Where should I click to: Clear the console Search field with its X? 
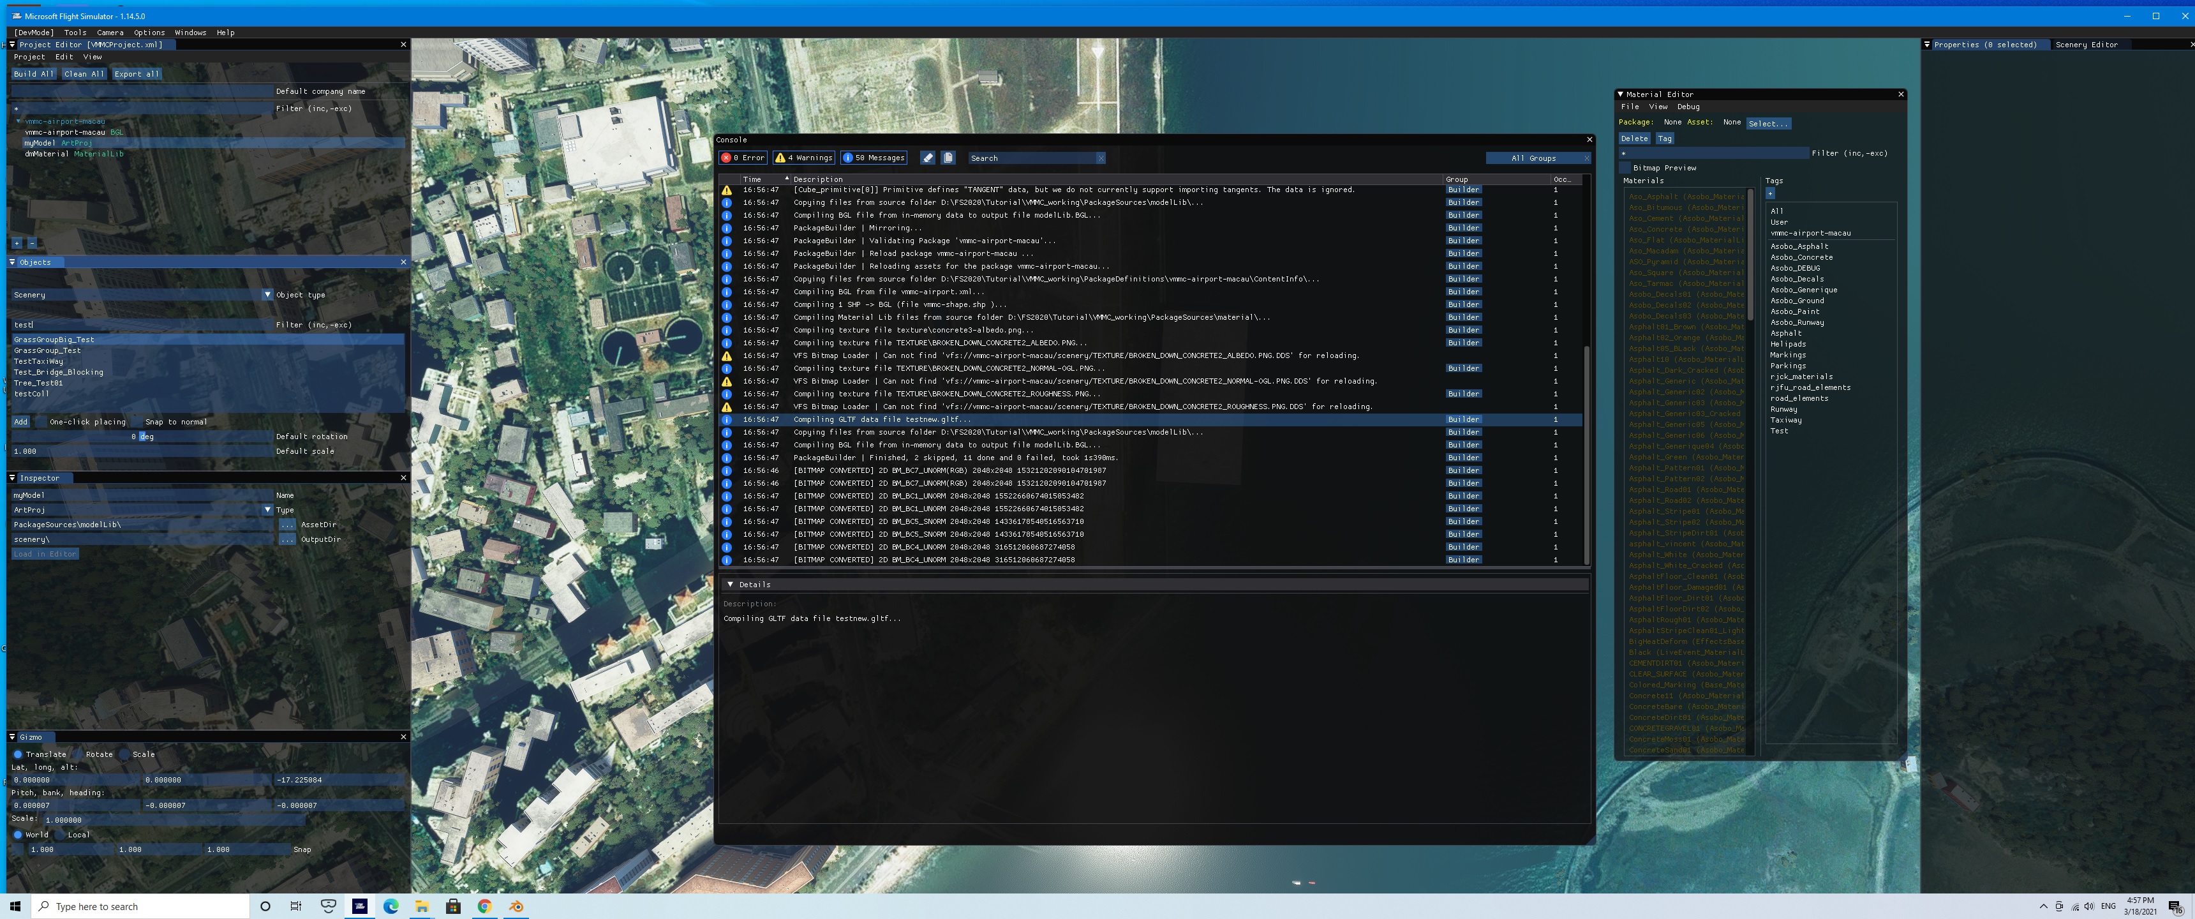[1101, 158]
